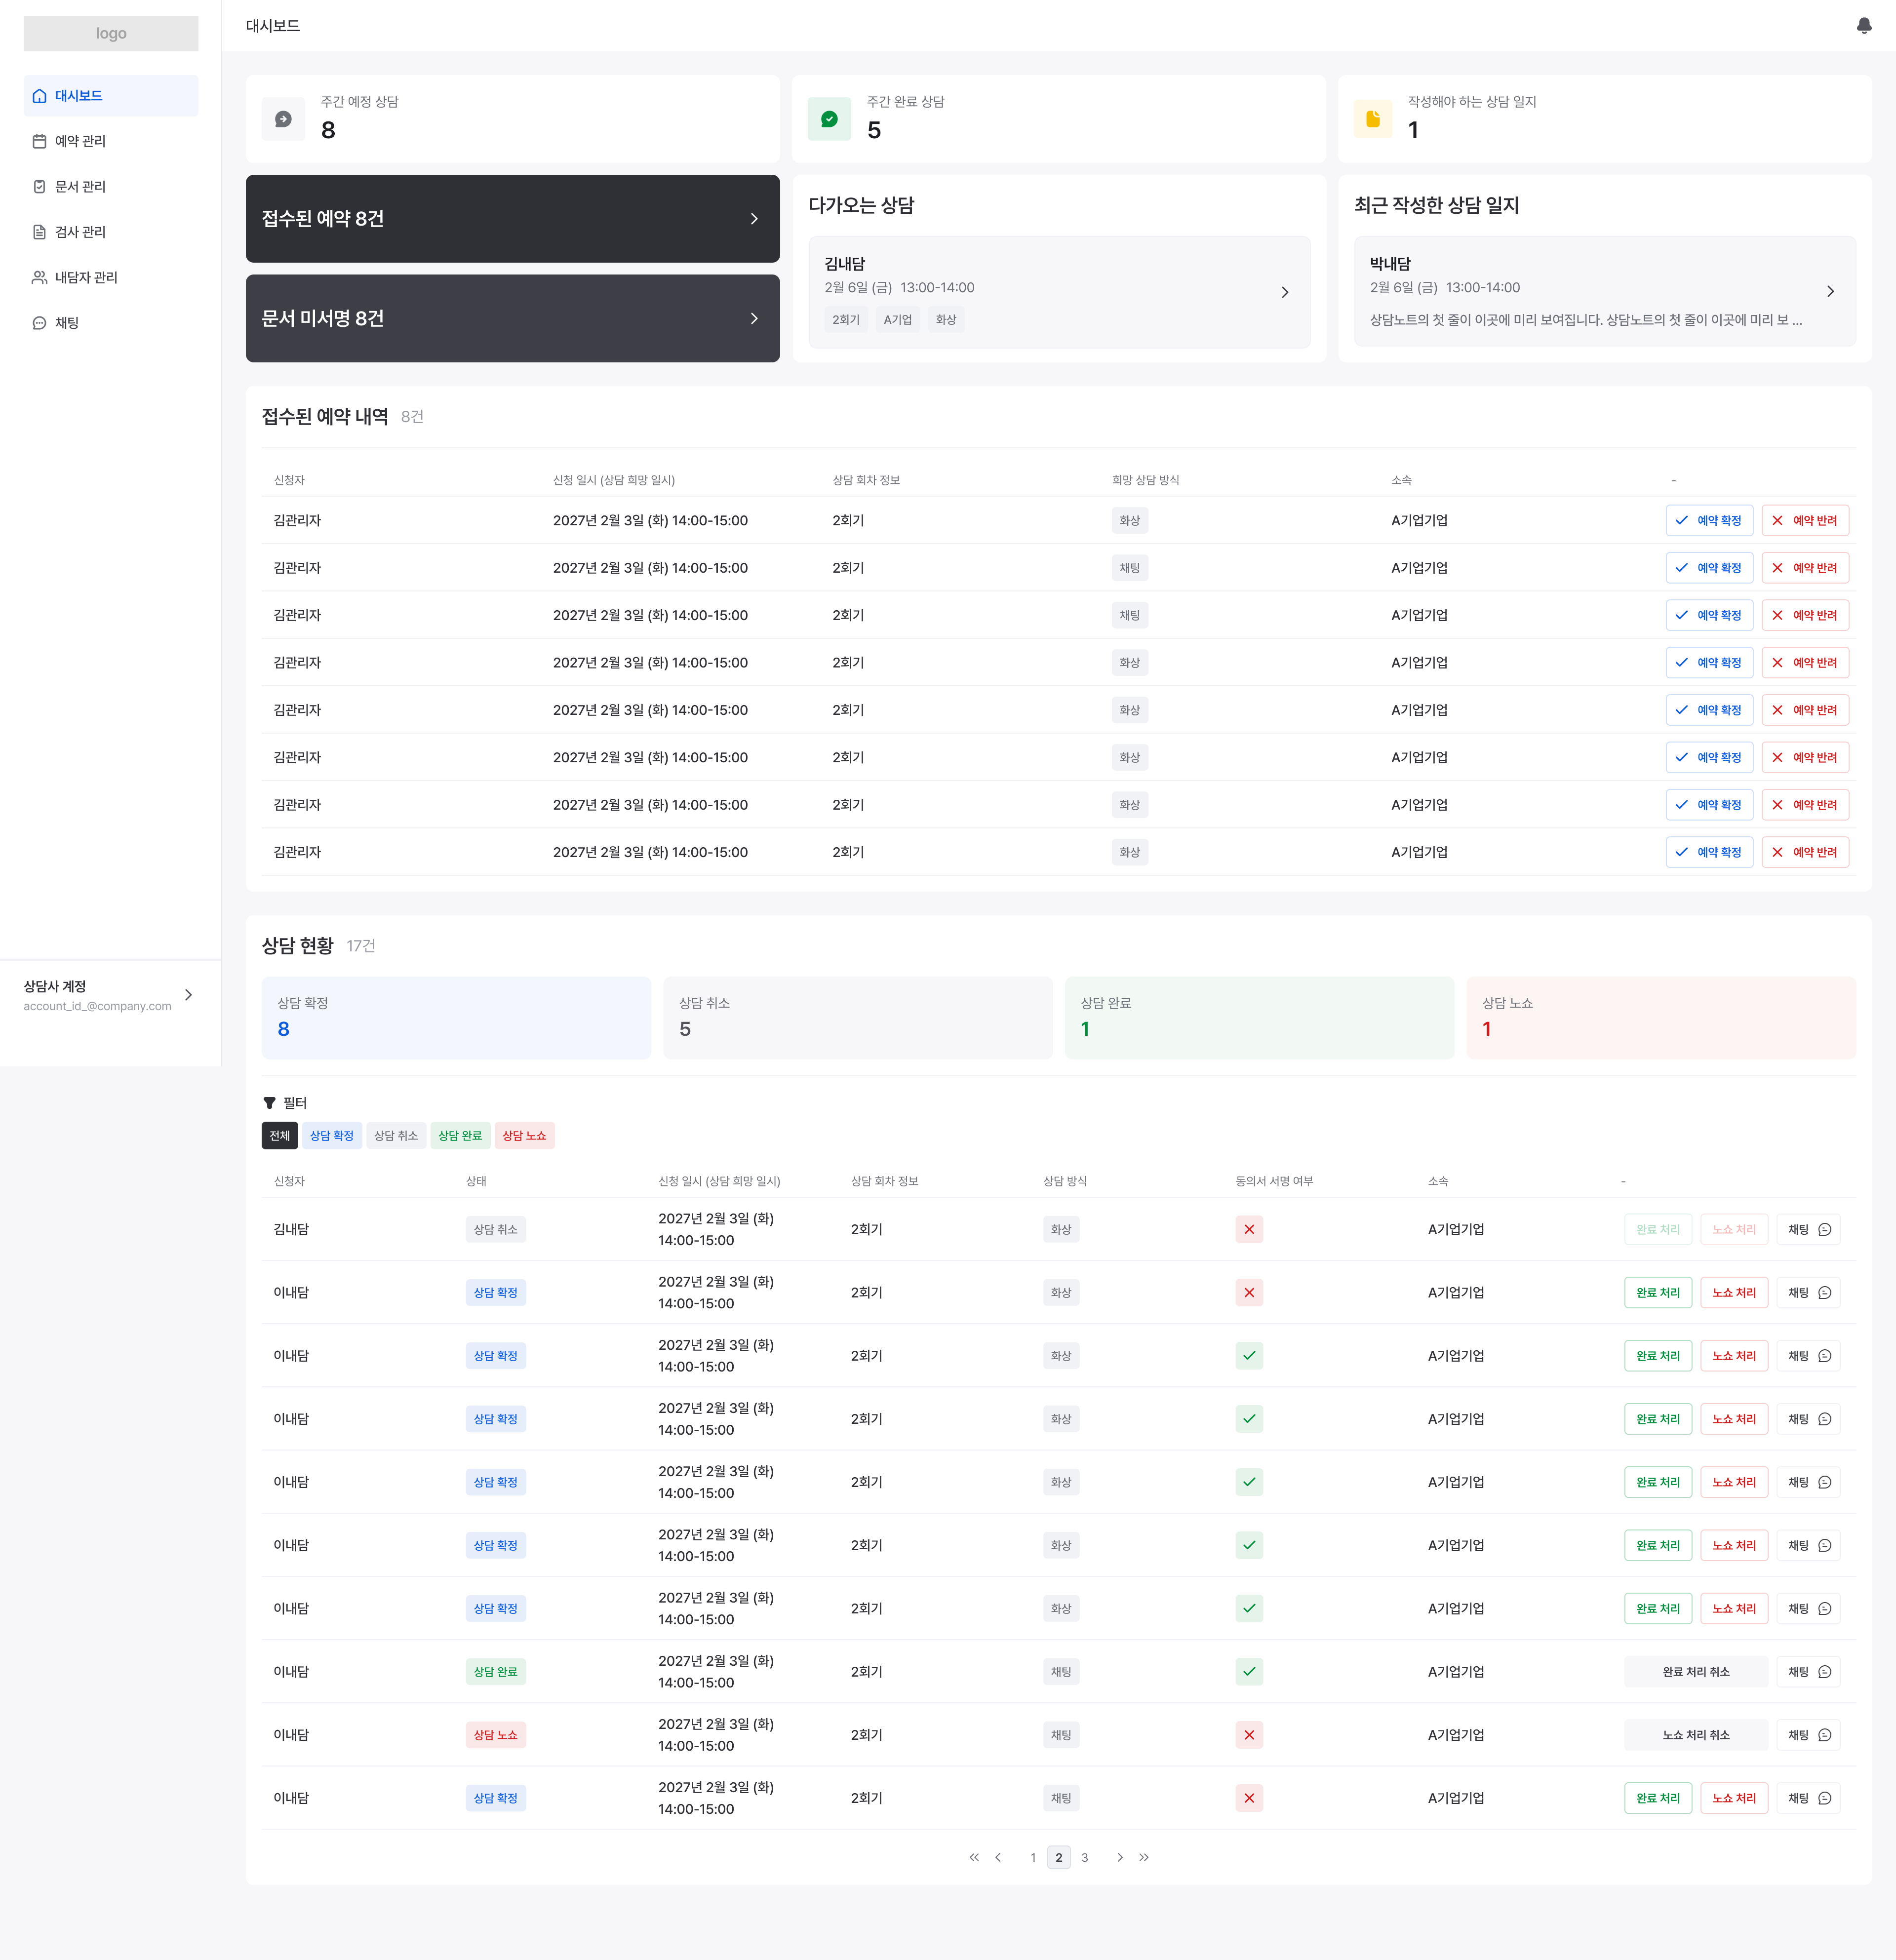This screenshot has width=1896, height=1960.
Task: Click the red X consent icon for 김내담
Action: [x=1249, y=1230]
